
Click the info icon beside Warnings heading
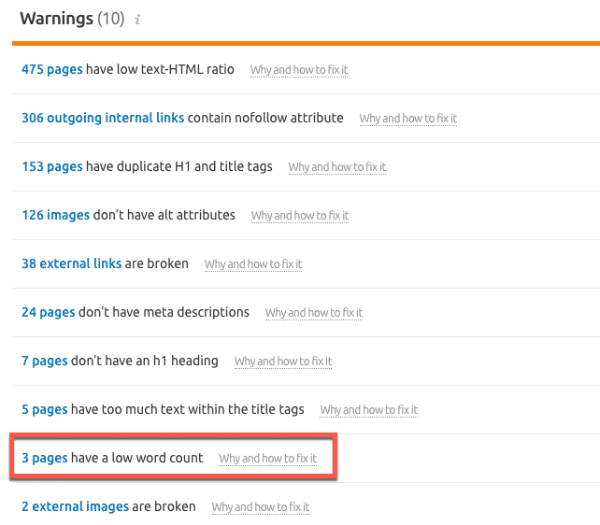pos(137,20)
